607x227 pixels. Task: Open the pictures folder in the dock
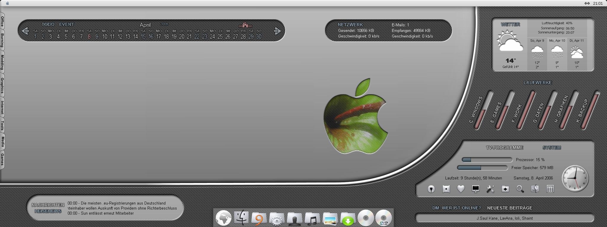pos(330,219)
